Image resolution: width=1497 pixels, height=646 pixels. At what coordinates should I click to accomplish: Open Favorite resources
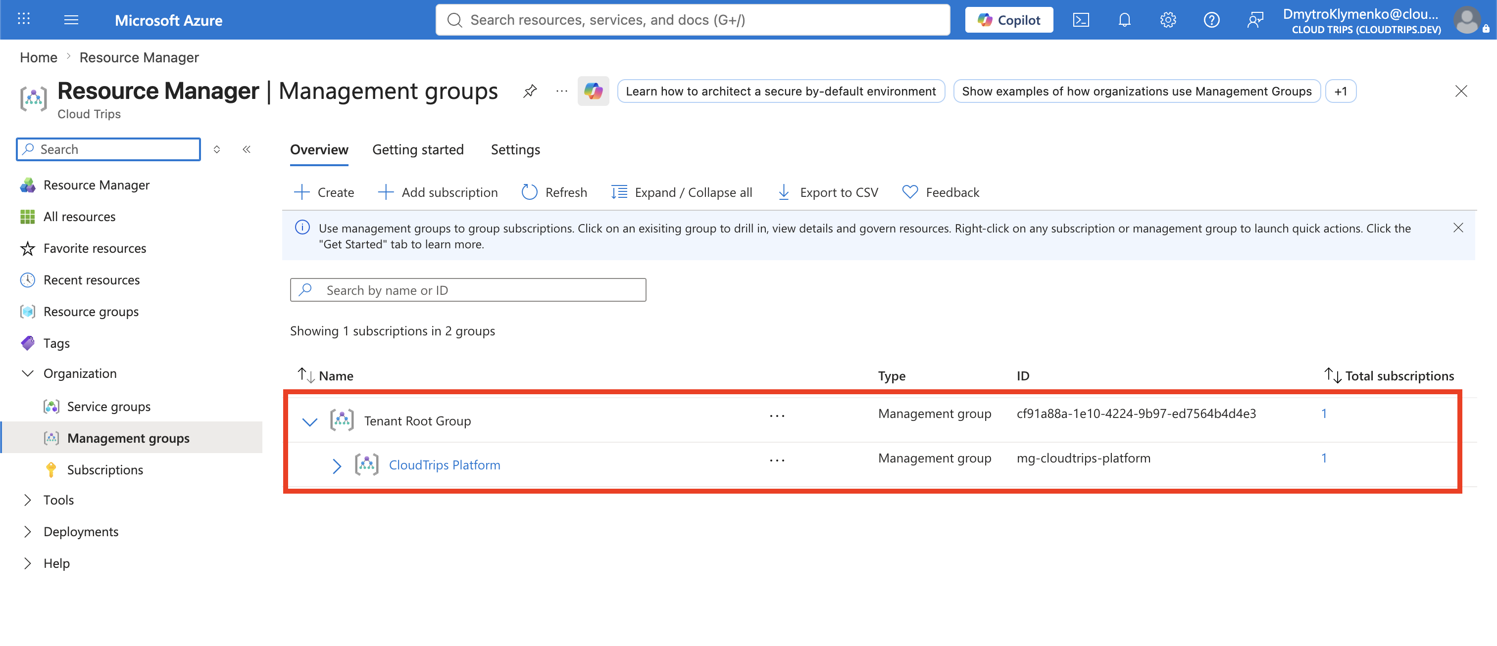click(x=95, y=248)
